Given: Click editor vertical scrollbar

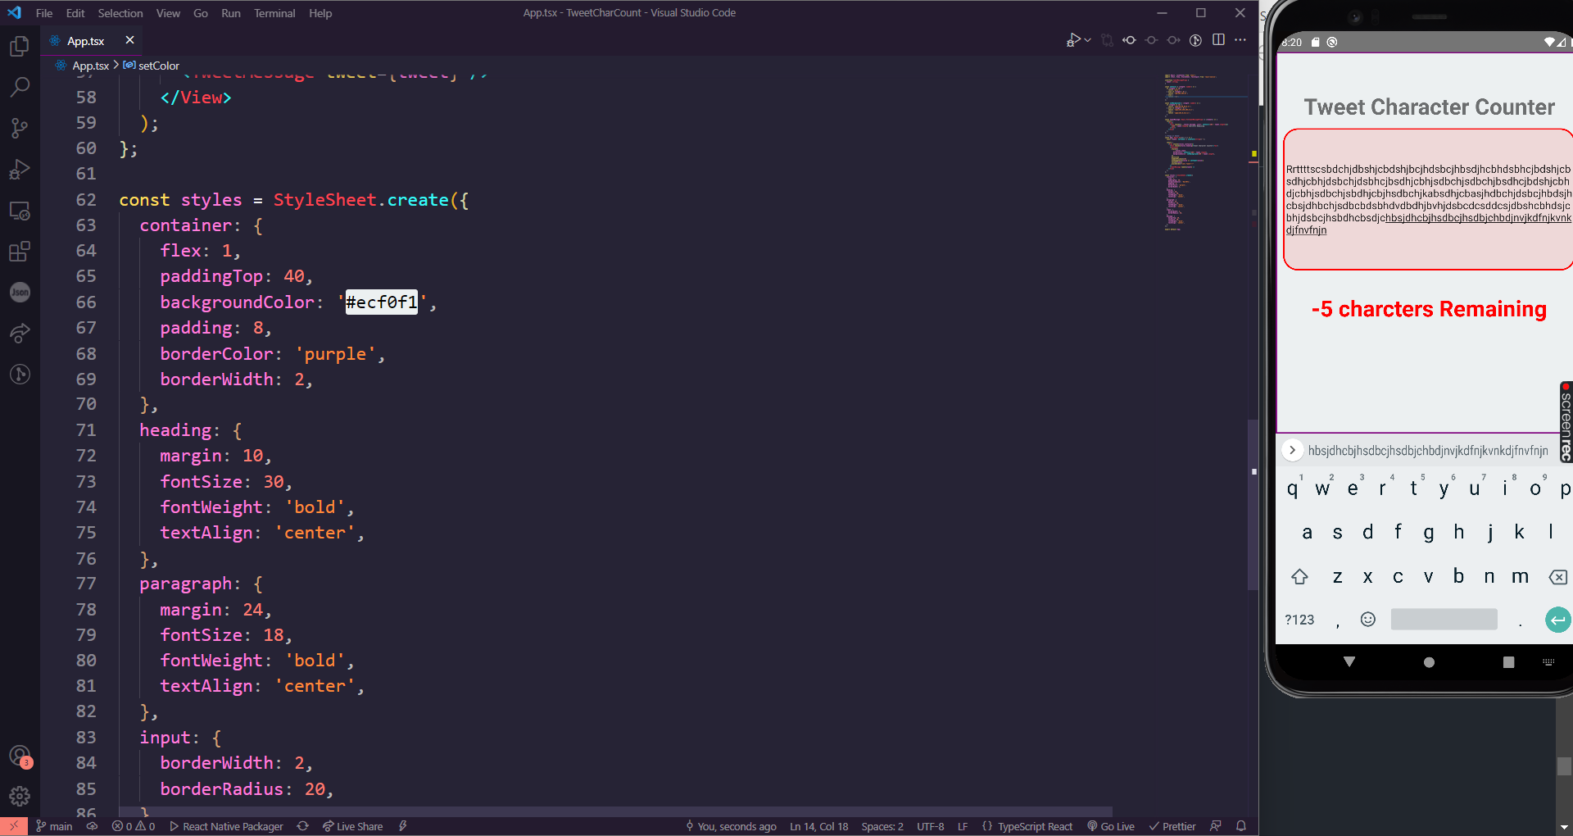Looking at the screenshot, I should tap(1253, 504).
